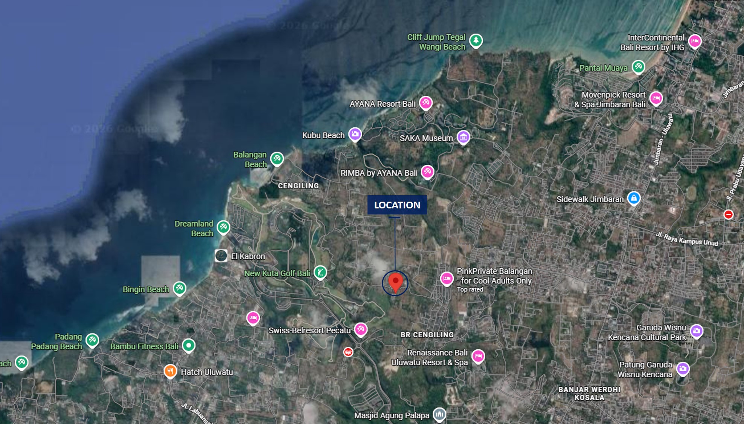Image resolution: width=744 pixels, height=424 pixels.
Task: Open InterContinental Bali Resort hotel marker
Action: coord(695,41)
